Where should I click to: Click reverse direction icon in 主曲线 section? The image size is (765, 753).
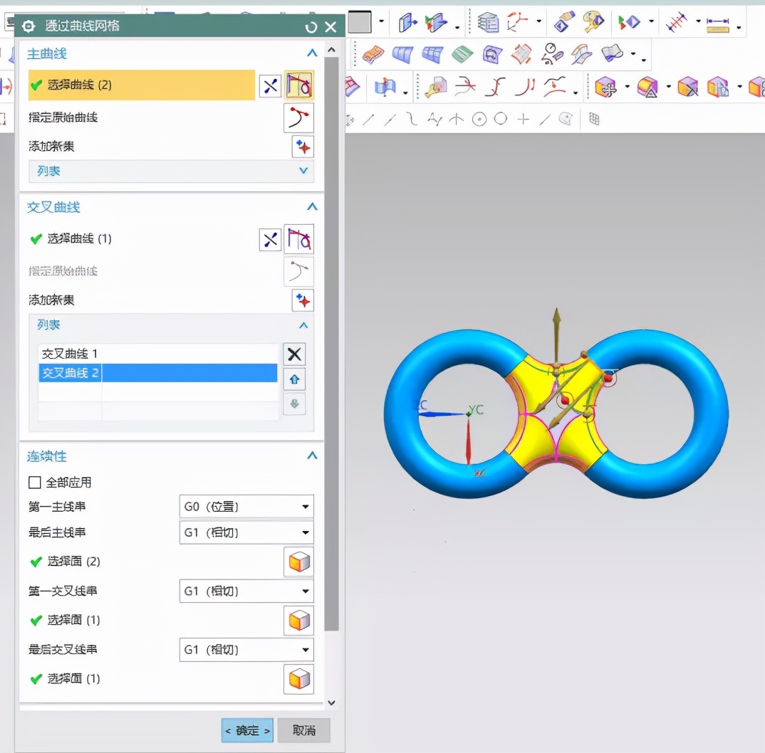(x=270, y=86)
